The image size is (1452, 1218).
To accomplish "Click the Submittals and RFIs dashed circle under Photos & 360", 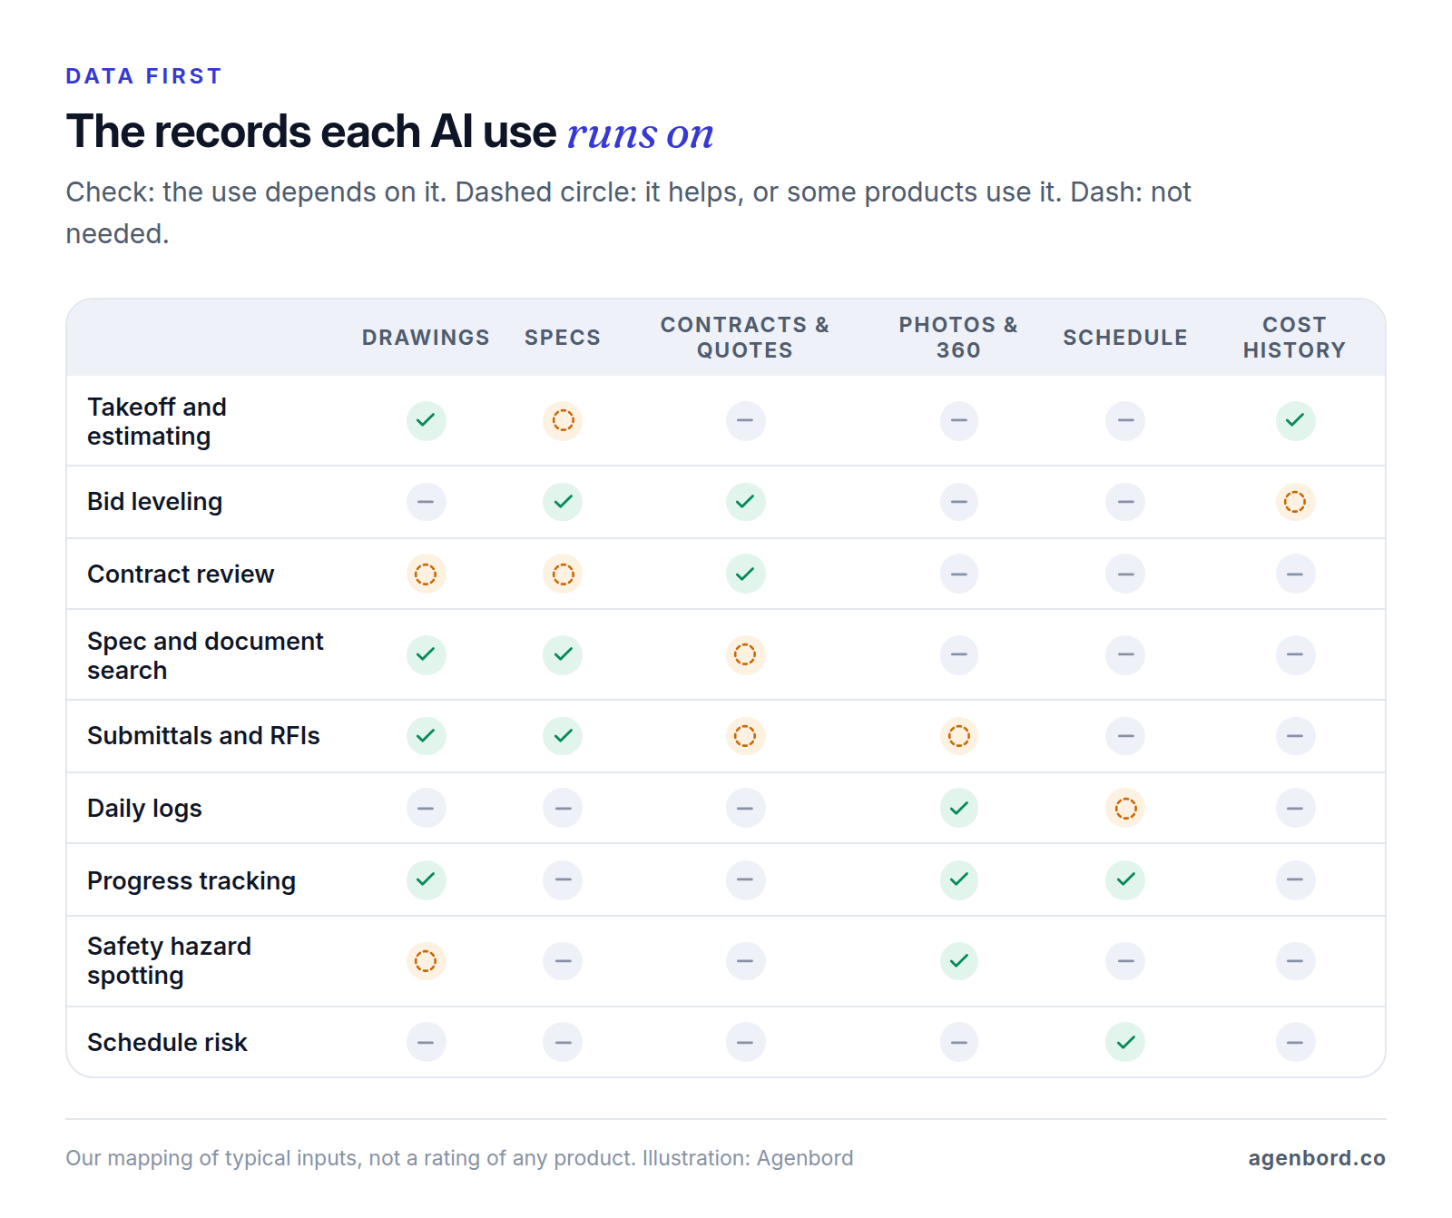I will 958,736.
